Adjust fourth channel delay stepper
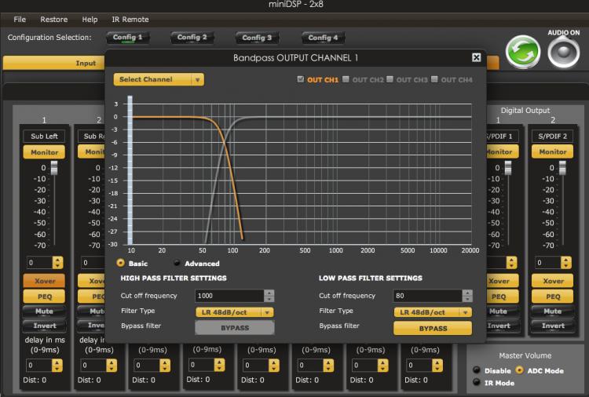 [219, 365]
